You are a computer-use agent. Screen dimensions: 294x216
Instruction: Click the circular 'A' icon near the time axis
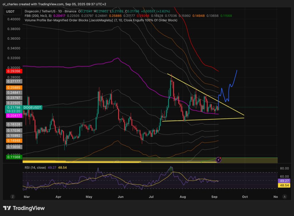click(x=285, y=197)
